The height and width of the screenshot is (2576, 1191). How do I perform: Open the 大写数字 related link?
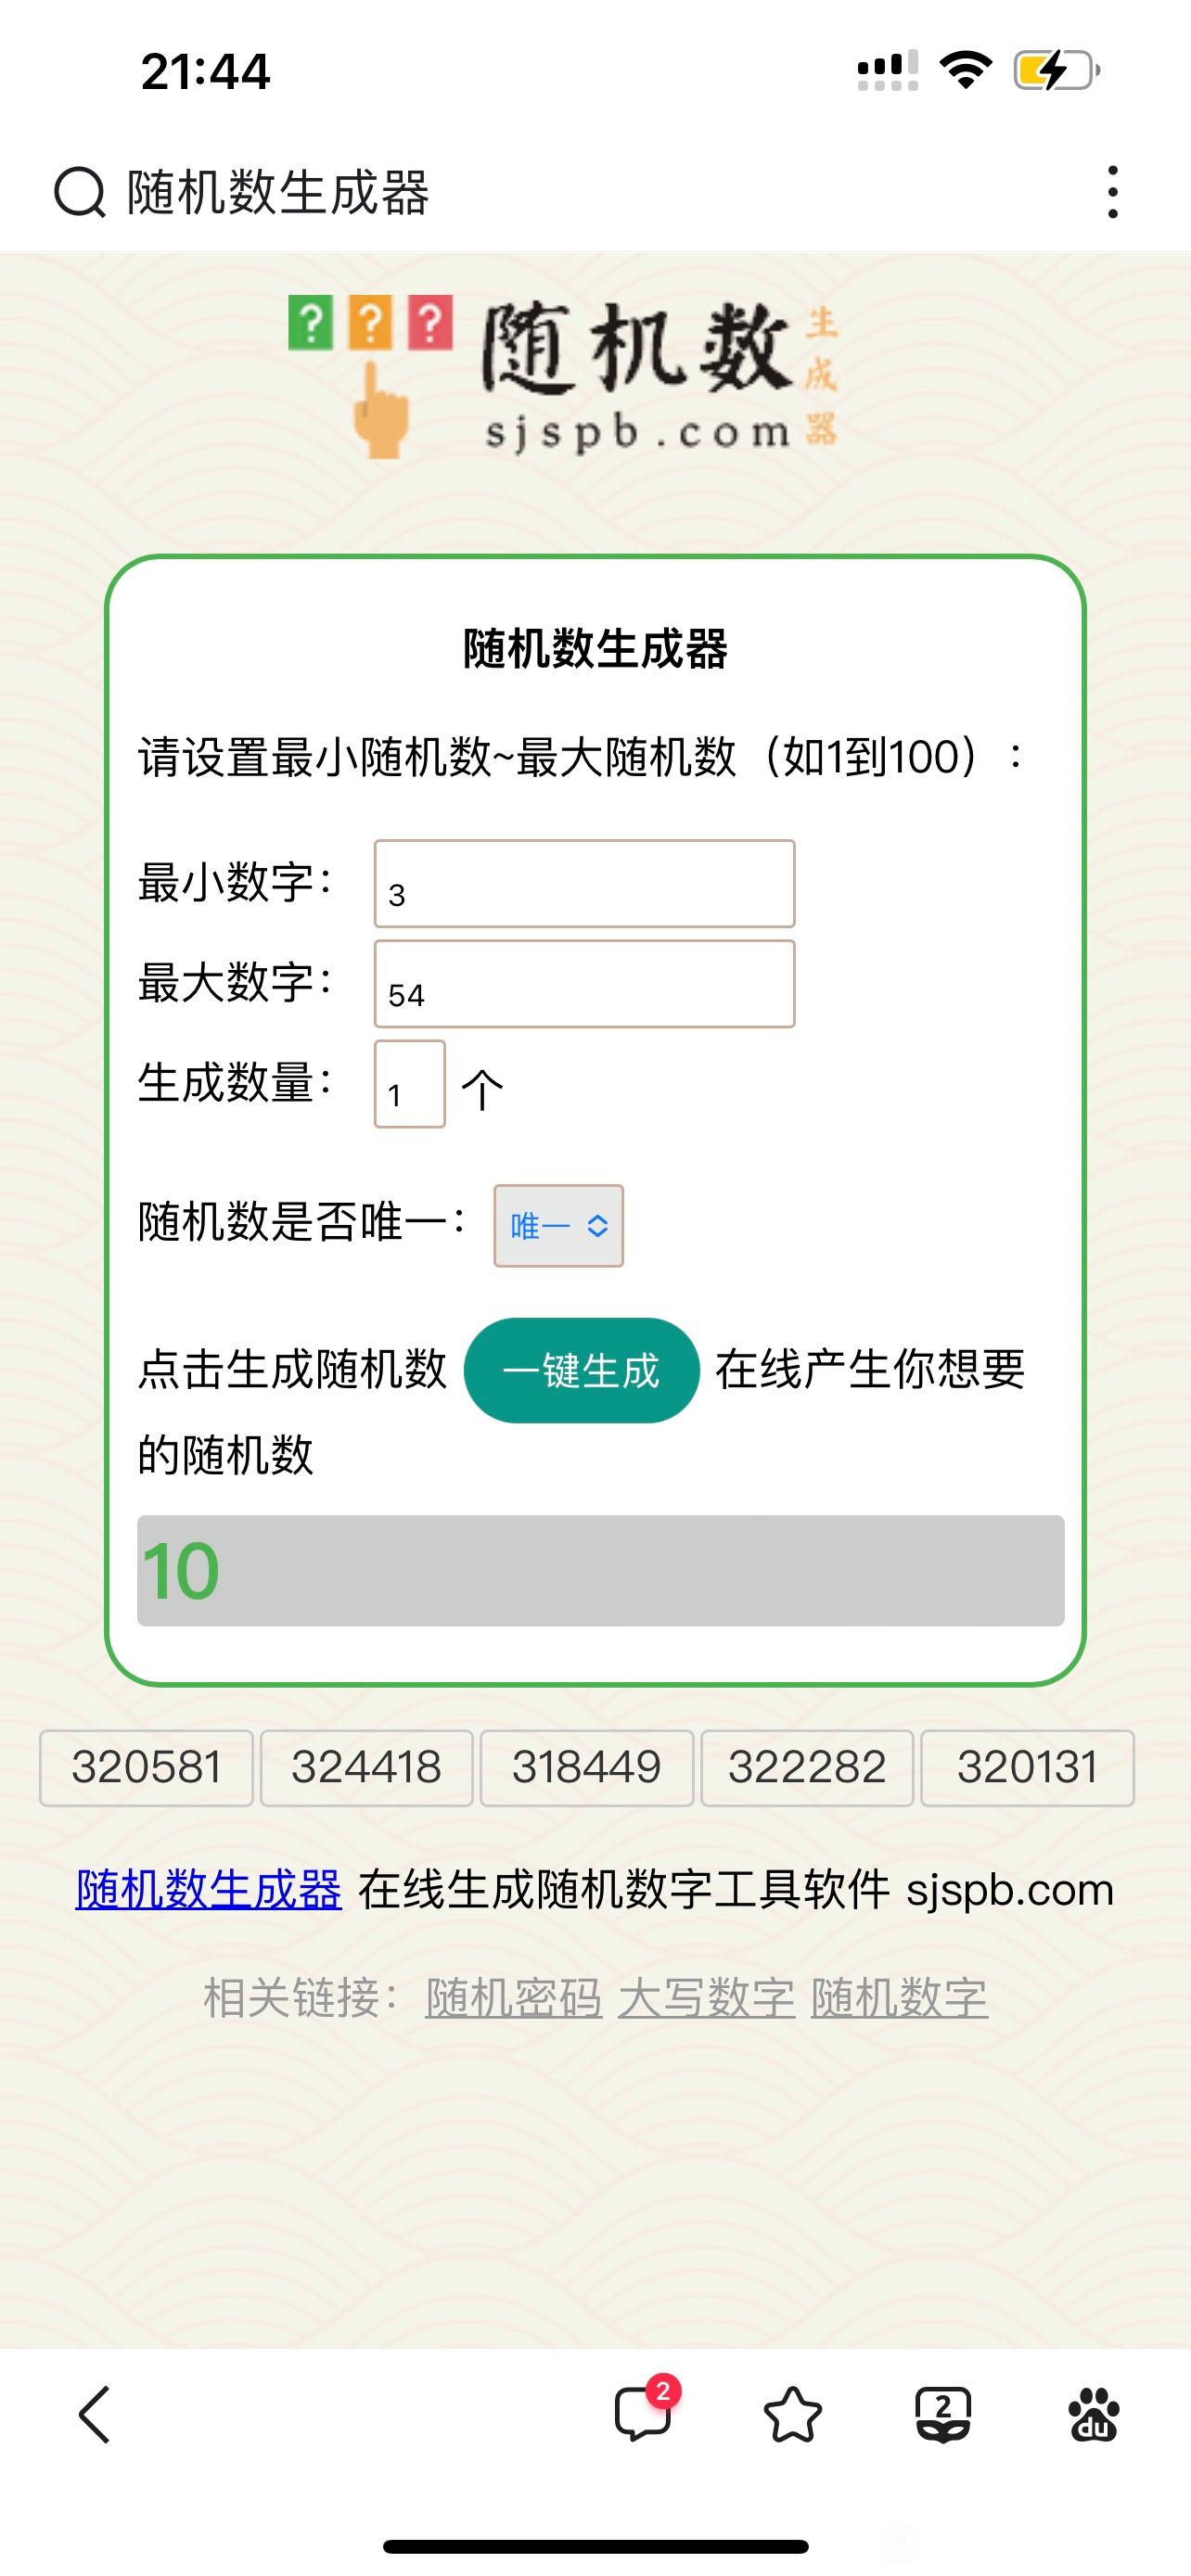pos(706,1998)
